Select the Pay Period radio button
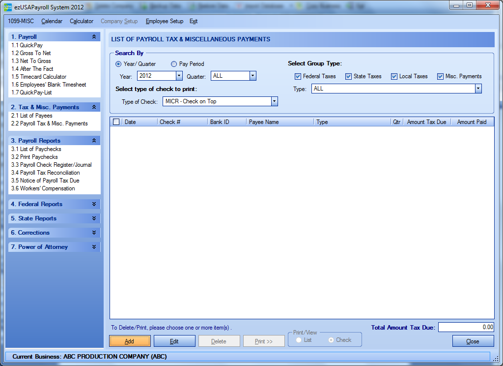Viewport: 503px width, 366px height. tap(174, 64)
